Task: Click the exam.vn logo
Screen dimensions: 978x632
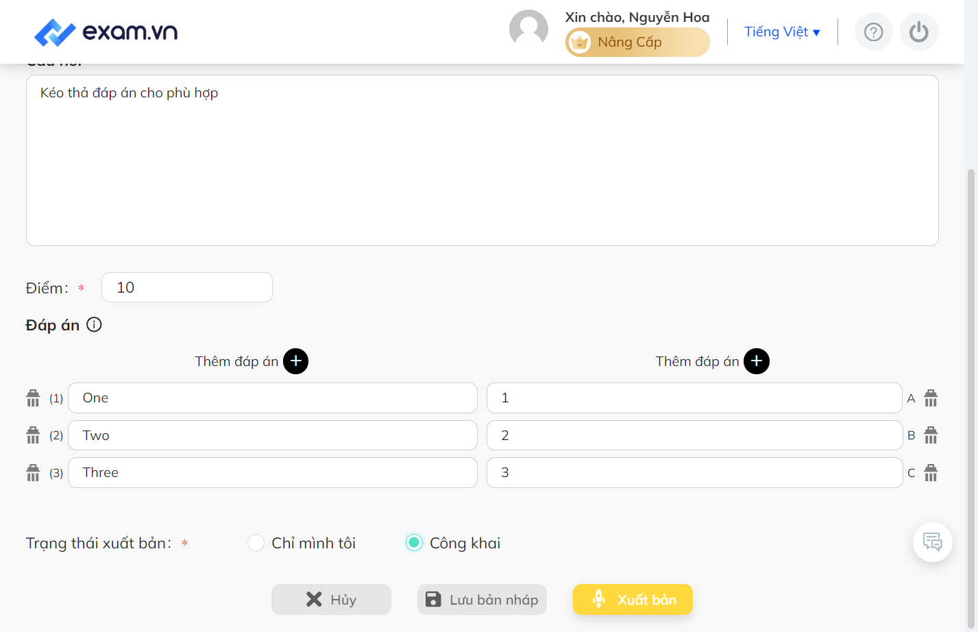Action: (x=106, y=32)
